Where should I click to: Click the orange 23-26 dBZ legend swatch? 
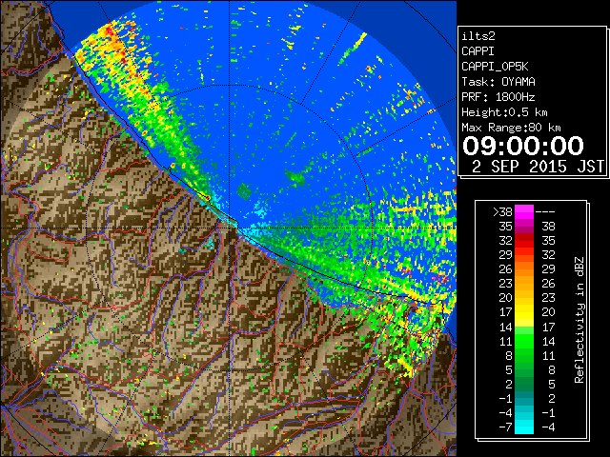click(524, 284)
